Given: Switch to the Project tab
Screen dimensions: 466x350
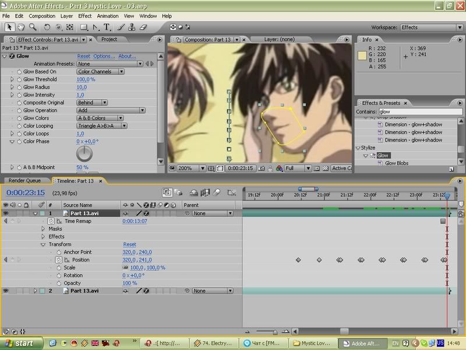Looking at the screenshot, I should 109,39.
